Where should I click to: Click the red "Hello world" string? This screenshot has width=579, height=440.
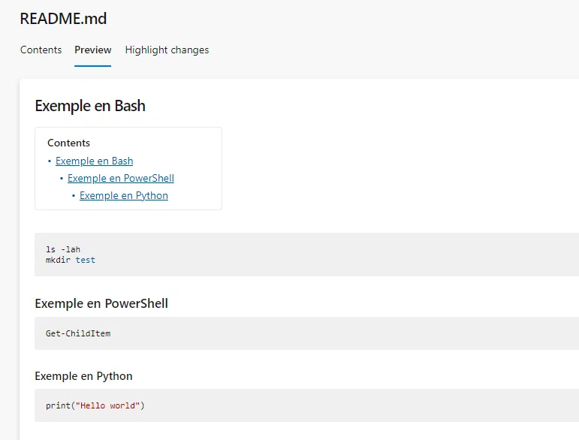[x=107, y=405]
